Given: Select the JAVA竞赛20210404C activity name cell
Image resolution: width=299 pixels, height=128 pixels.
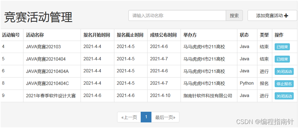Looking at the screenshot, I should [x=52, y=83].
